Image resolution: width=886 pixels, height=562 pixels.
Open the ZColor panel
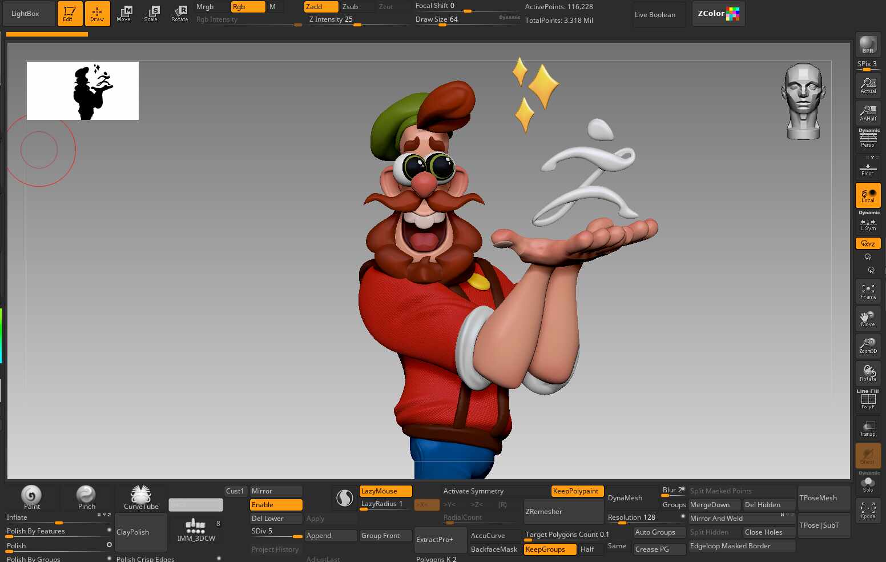[718, 14]
